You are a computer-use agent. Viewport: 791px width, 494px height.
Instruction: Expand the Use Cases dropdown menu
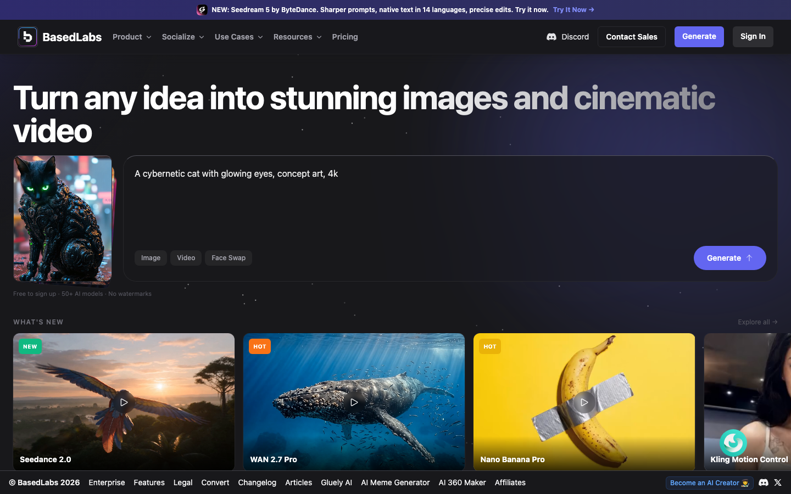click(239, 37)
